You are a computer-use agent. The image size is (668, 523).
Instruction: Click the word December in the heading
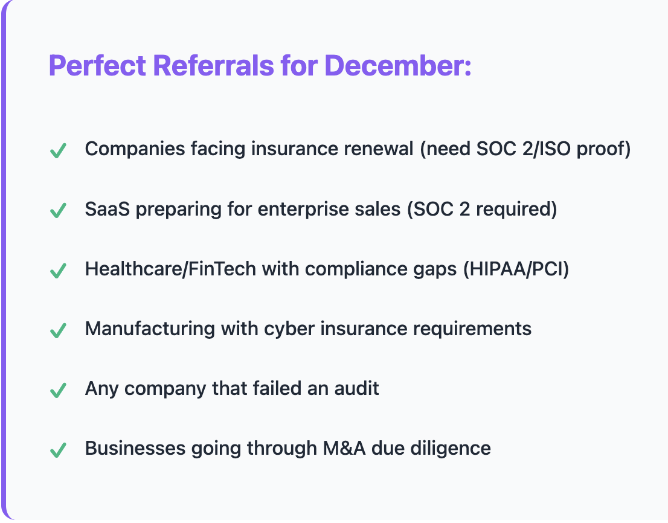point(398,66)
